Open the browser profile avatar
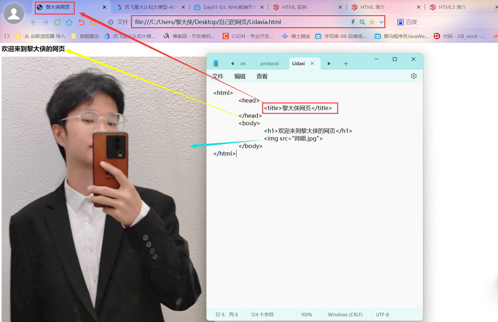This screenshot has width=498, height=322. [x=14, y=14]
